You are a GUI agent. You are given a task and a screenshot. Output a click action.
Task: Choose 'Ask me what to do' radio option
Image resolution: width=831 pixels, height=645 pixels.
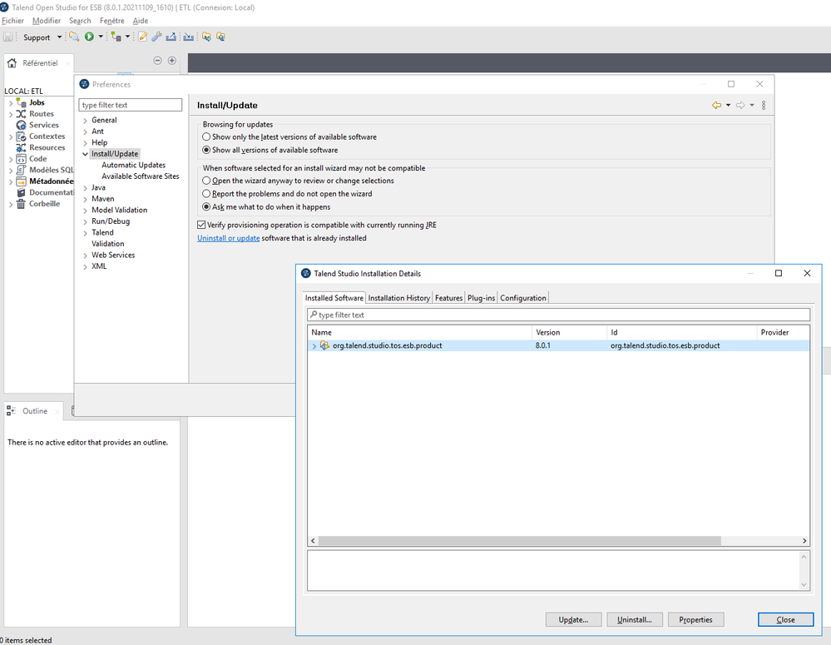coord(206,207)
